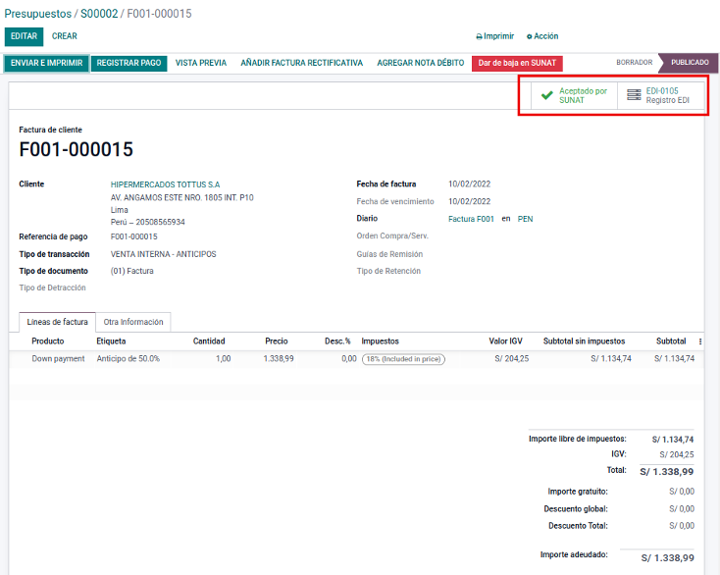Select the BORRADOR status stage
This screenshot has height=575, width=720.
point(634,63)
